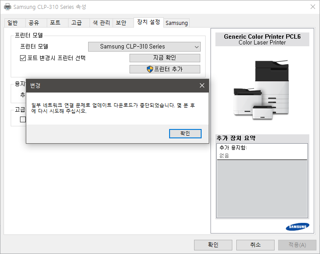Click the Samsung logo in preview panel

pos(297,227)
